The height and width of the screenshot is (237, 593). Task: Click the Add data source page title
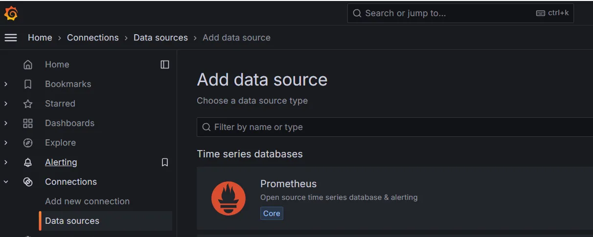(x=262, y=80)
